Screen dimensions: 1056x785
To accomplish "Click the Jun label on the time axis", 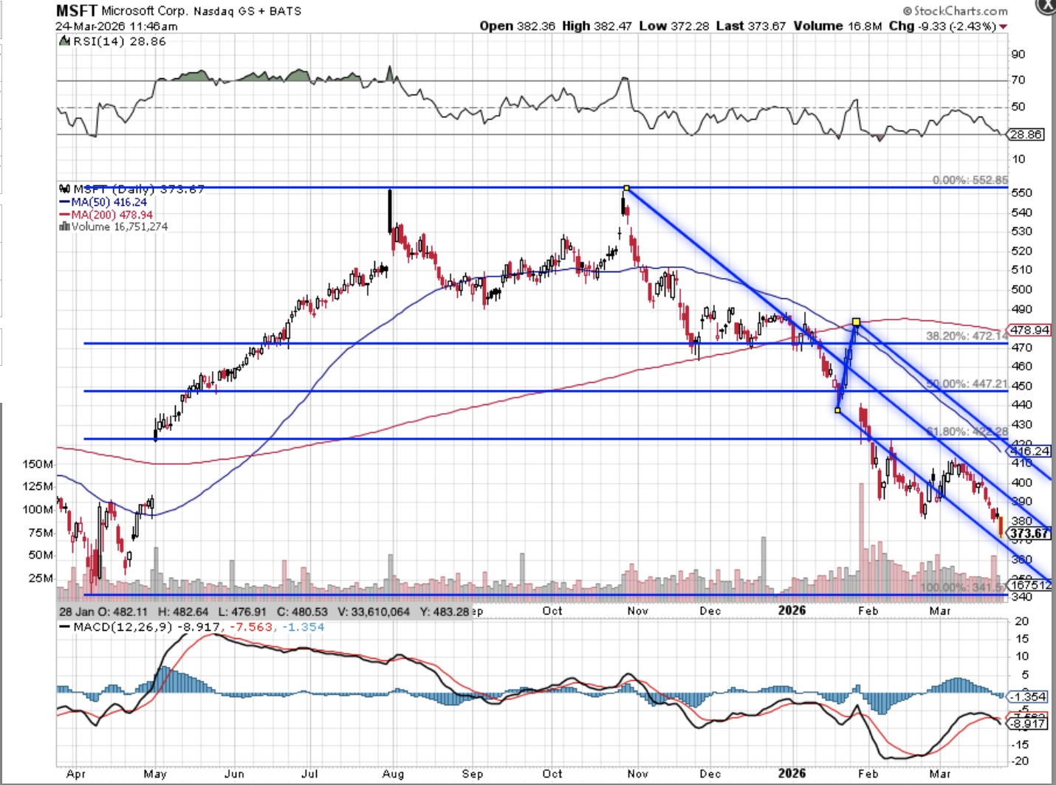I will coord(234,774).
